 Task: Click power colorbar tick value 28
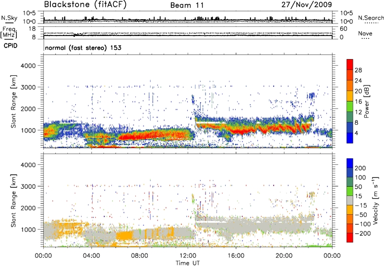click(x=358, y=70)
